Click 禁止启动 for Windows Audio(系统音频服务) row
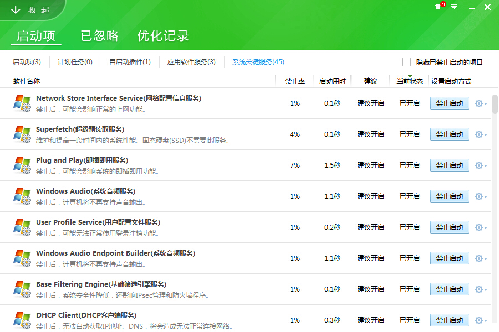This screenshot has height=332, width=499. pos(449,196)
